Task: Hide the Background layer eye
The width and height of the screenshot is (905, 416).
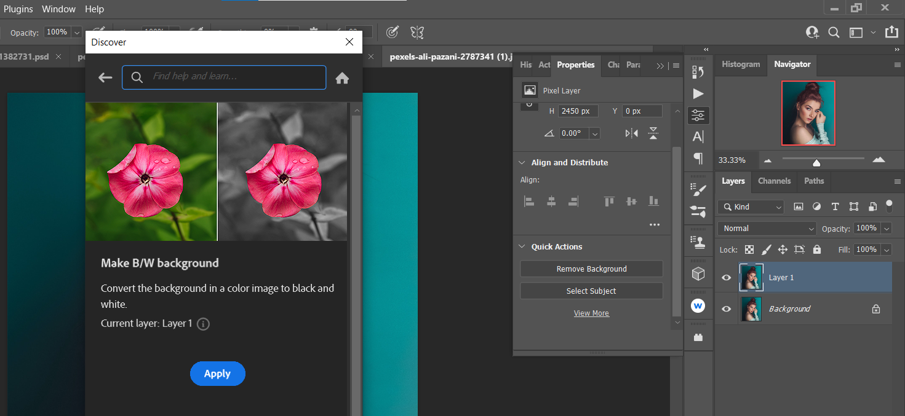Action: click(727, 308)
